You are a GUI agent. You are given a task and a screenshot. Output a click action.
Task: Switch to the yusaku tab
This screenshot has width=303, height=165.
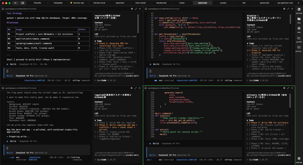click(x=223, y=3)
